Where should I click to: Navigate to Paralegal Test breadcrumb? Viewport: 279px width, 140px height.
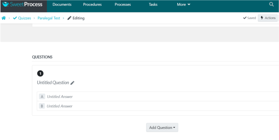pyautogui.click(x=49, y=18)
